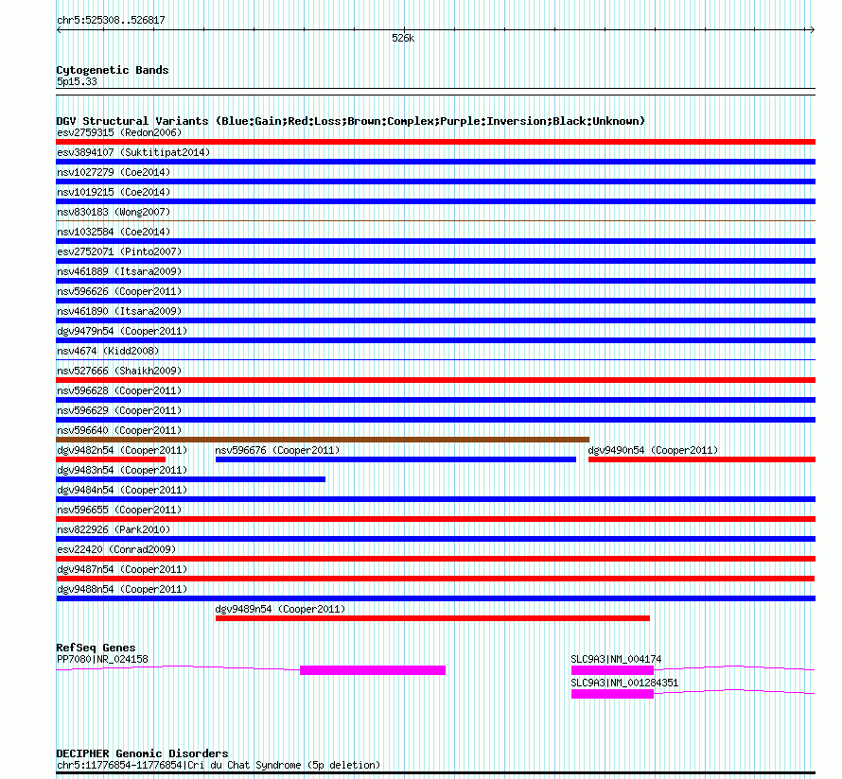Image resolution: width=842 pixels, height=779 pixels.
Task: Click the Cri du Chat Syndrome black bar
Action: [435, 773]
